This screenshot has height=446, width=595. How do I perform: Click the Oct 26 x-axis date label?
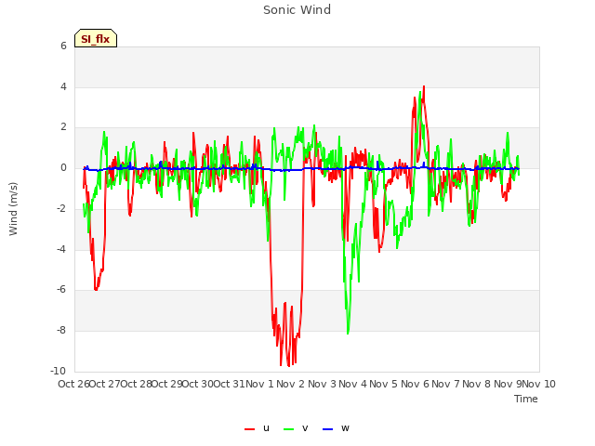click(73, 384)
